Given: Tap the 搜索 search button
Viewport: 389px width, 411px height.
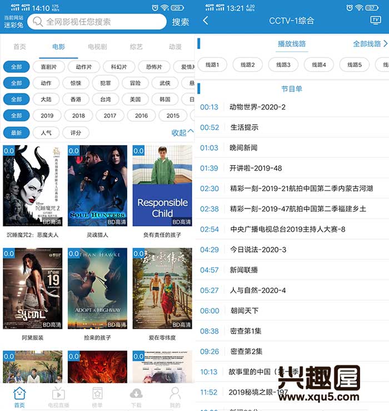Looking at the screenshot, I should [x=181, y=22].
